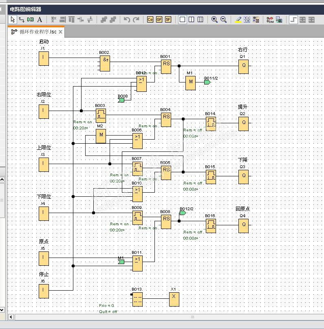Open the GF basic functions list
324x329 pixels.
tap(159, 19)
